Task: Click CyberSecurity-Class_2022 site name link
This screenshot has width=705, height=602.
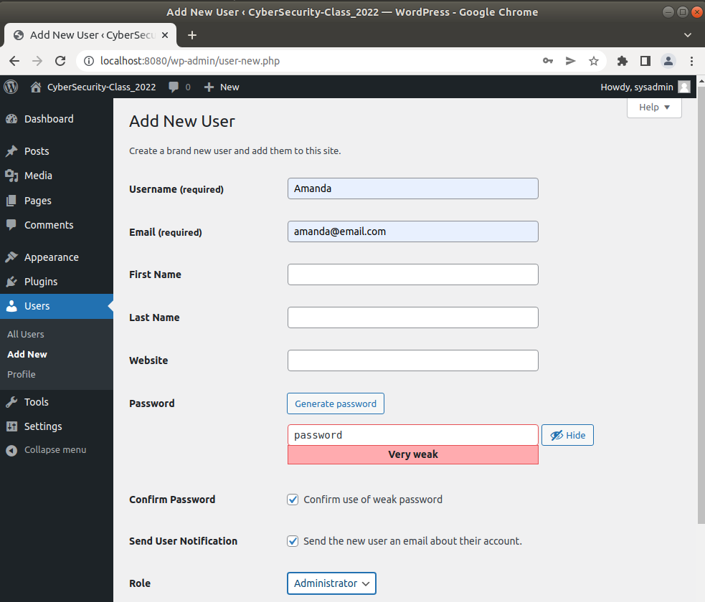Action: tap(102, 87)
